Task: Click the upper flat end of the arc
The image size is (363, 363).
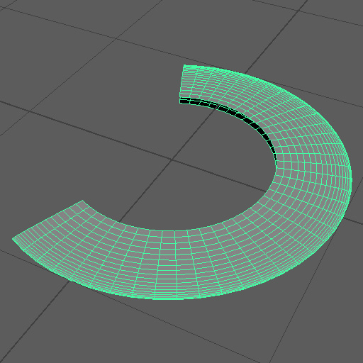Action: (x=182, y=83)
